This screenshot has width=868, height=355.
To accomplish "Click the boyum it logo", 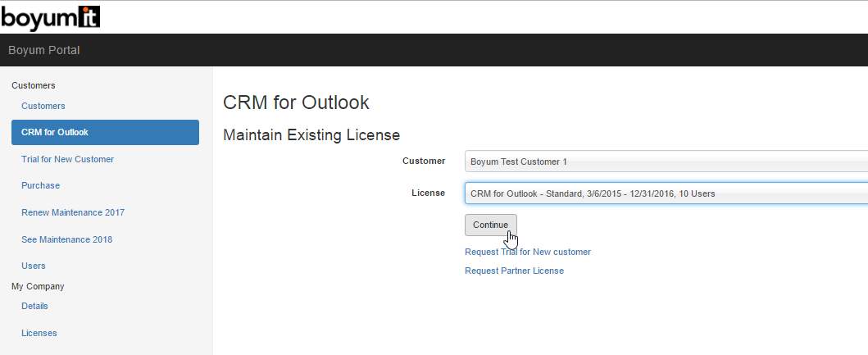I will (50, 17).
